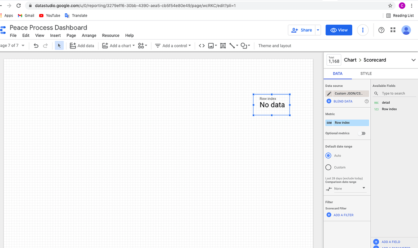The image size is (418, 248).
Task: Click the View button
Action: (338, 30)
